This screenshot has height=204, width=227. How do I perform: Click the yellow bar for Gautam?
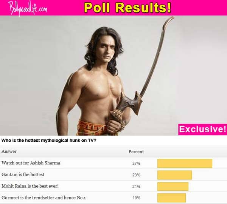tap(175, 175)
